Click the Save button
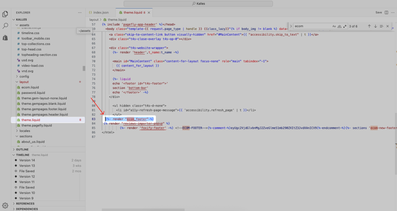397x211 pixels. click(x=379, y=12)
